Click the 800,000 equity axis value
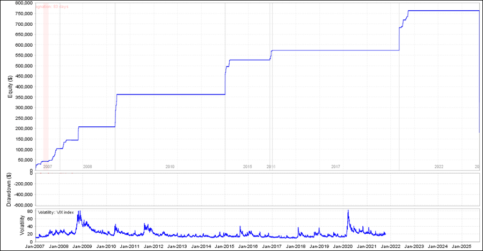Screen dimensions: 483x251 tap(19, 3)
